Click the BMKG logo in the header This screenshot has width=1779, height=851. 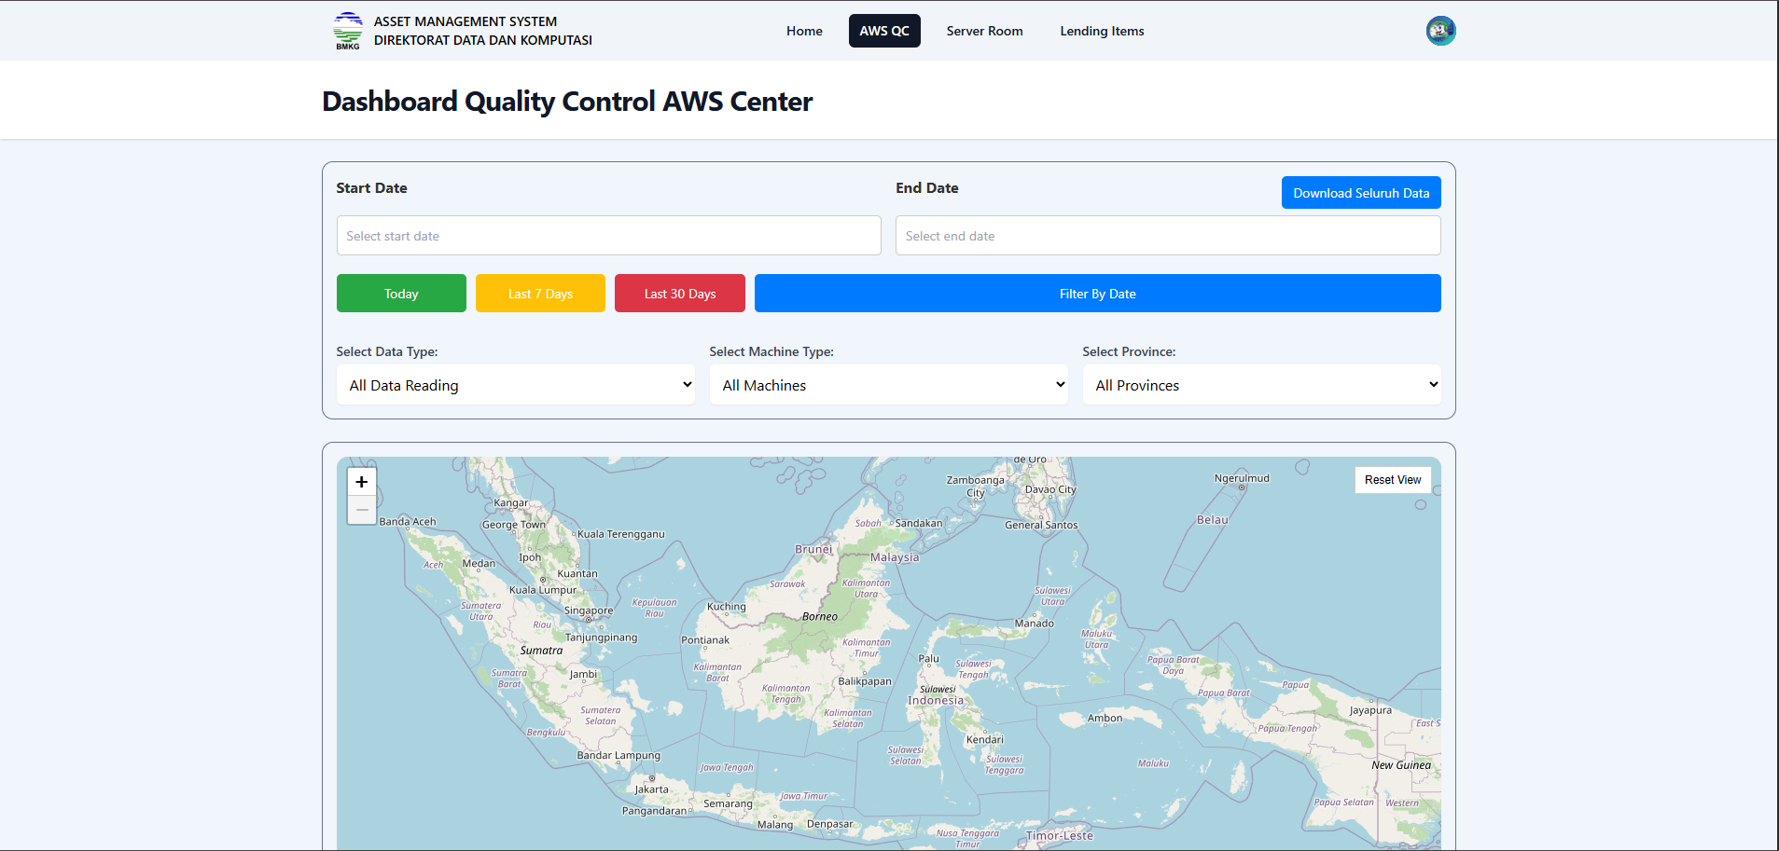tap(347, 30)
